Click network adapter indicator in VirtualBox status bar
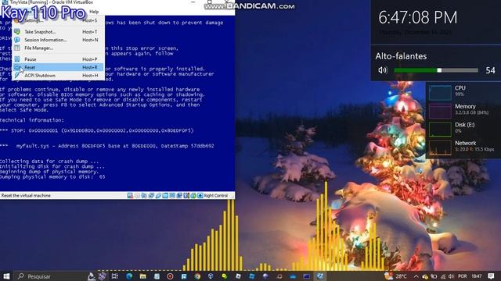 click(x=151, y=195)
